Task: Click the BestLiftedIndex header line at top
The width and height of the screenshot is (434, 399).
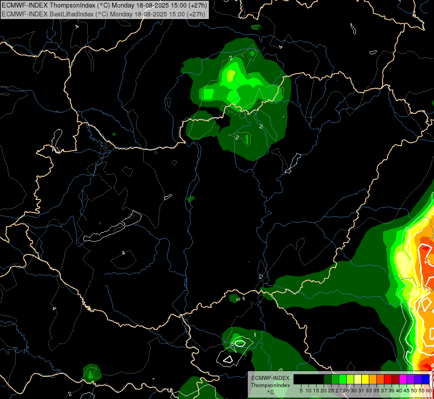Action: [103, 14]
